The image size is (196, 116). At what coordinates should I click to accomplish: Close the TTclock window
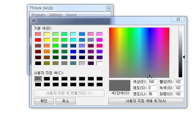(109, 8)
